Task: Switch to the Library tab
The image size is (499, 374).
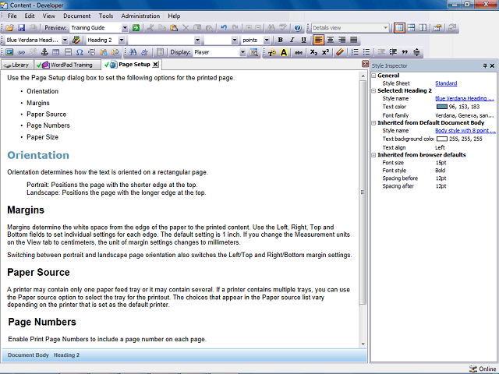Action: point(17,65)
